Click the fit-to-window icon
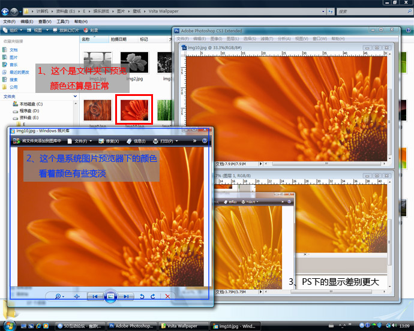 tap(77, 296)
